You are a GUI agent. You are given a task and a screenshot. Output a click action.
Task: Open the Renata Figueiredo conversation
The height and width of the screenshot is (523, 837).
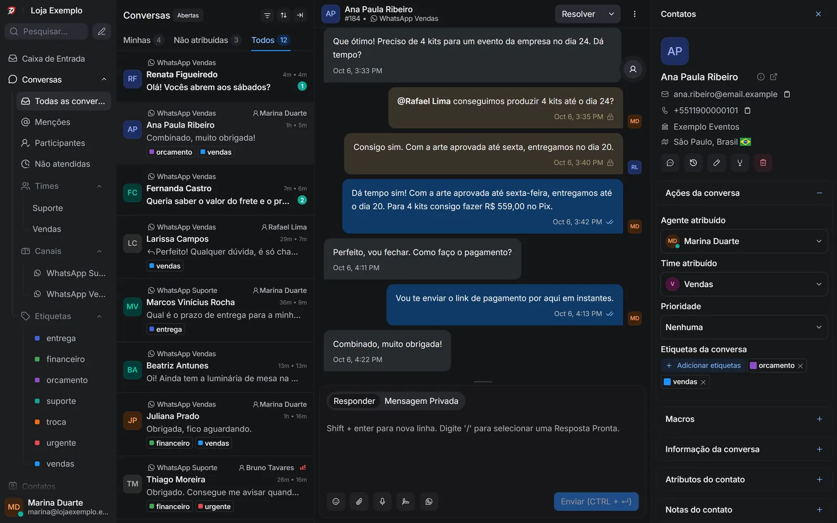point(215,76)
